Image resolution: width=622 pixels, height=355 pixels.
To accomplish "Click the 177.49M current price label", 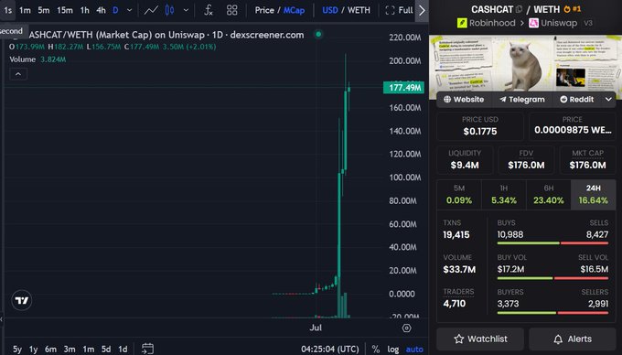I will 403,88.
